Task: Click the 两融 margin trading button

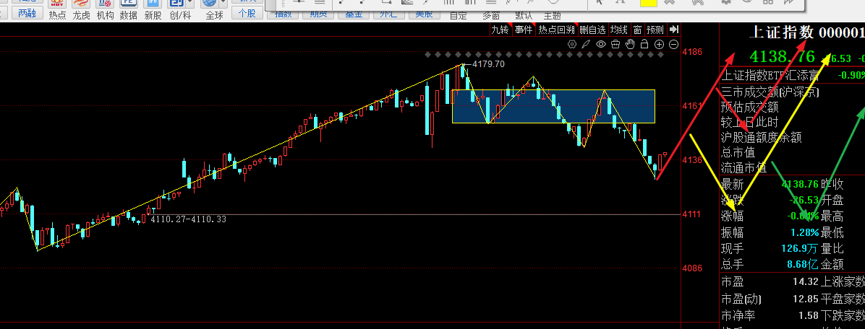Action: point(27,13)
